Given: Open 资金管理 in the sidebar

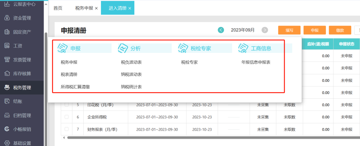Looking at the screenshot, I should tap(22, 18).
